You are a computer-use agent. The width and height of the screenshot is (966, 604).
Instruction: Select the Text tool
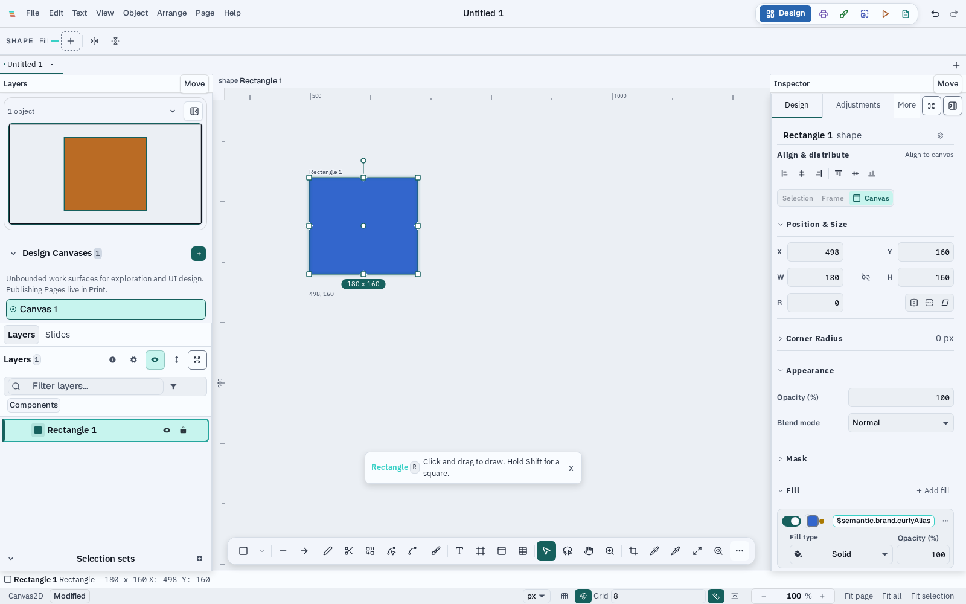(459, 551)
